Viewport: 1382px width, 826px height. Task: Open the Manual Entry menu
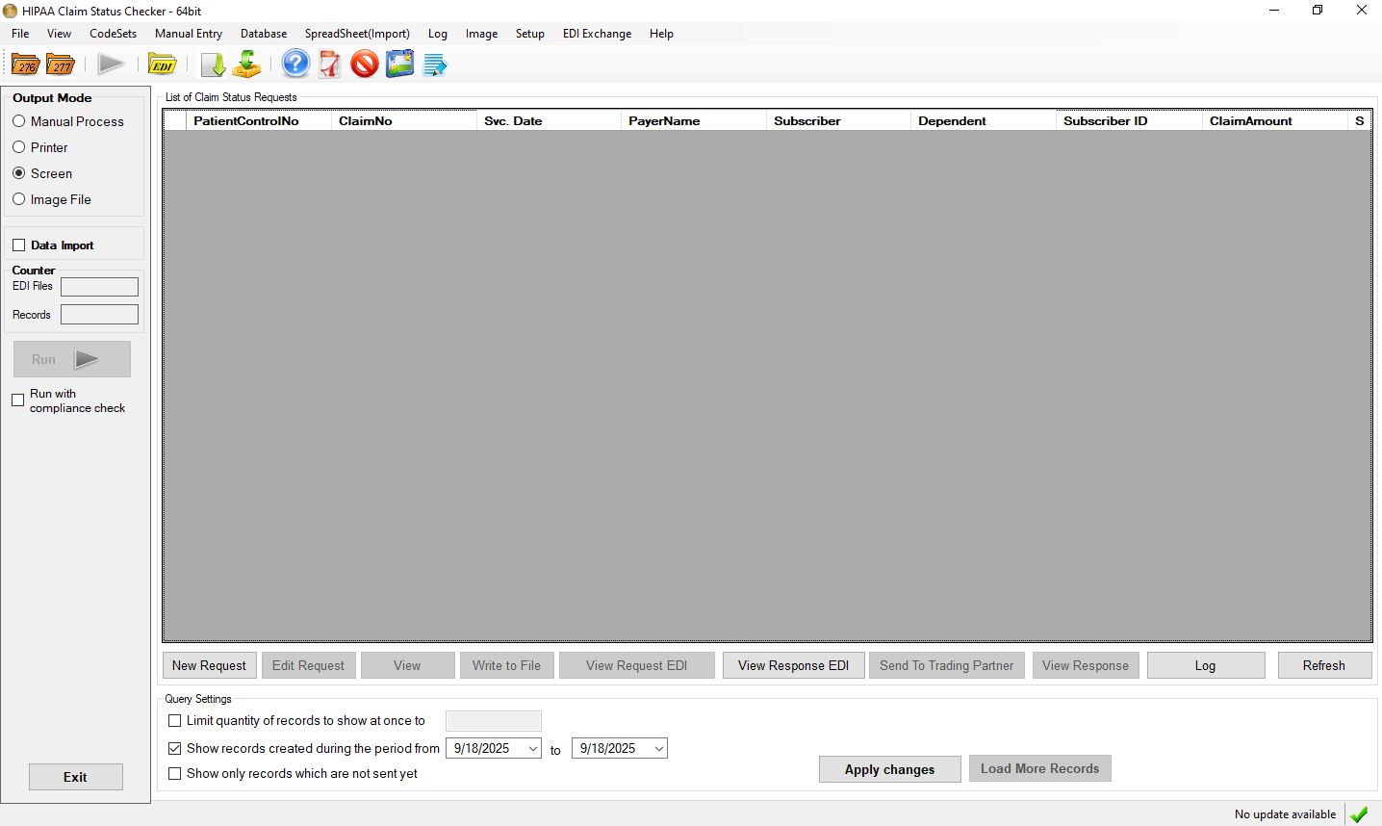pos(189,33)
